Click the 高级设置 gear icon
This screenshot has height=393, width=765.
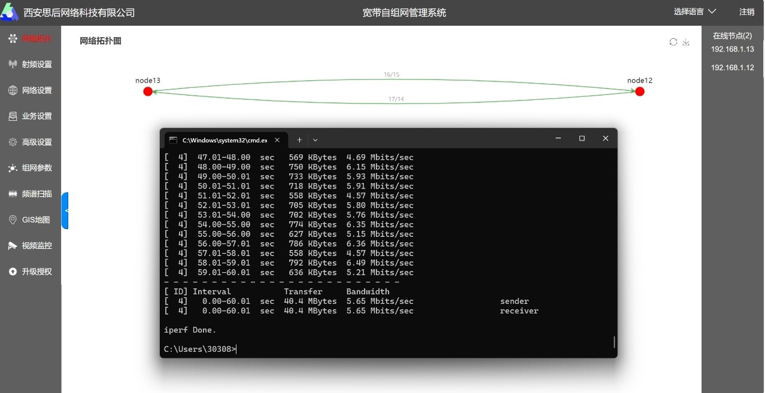(x=13, y=142)
